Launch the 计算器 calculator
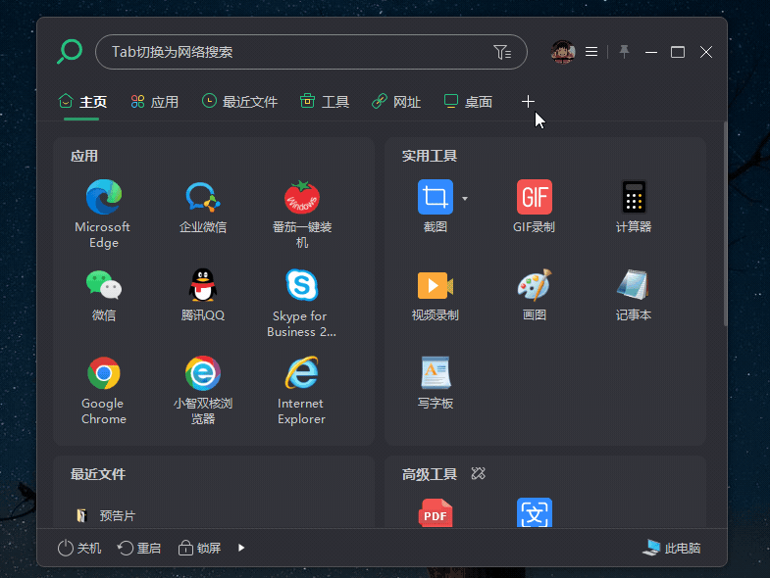Screen dimensions: 770x578 click(634, 197)
